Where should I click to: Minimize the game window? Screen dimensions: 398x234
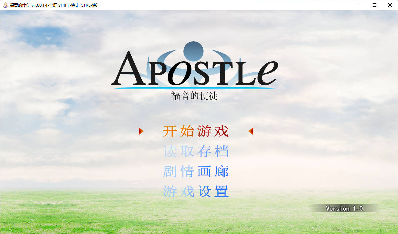pos(359,5)
